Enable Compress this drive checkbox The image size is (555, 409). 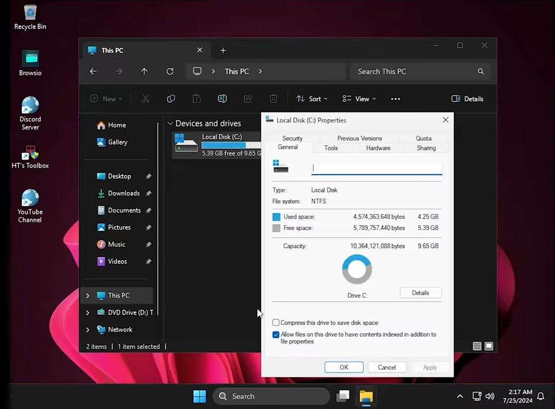click(276, 323)
